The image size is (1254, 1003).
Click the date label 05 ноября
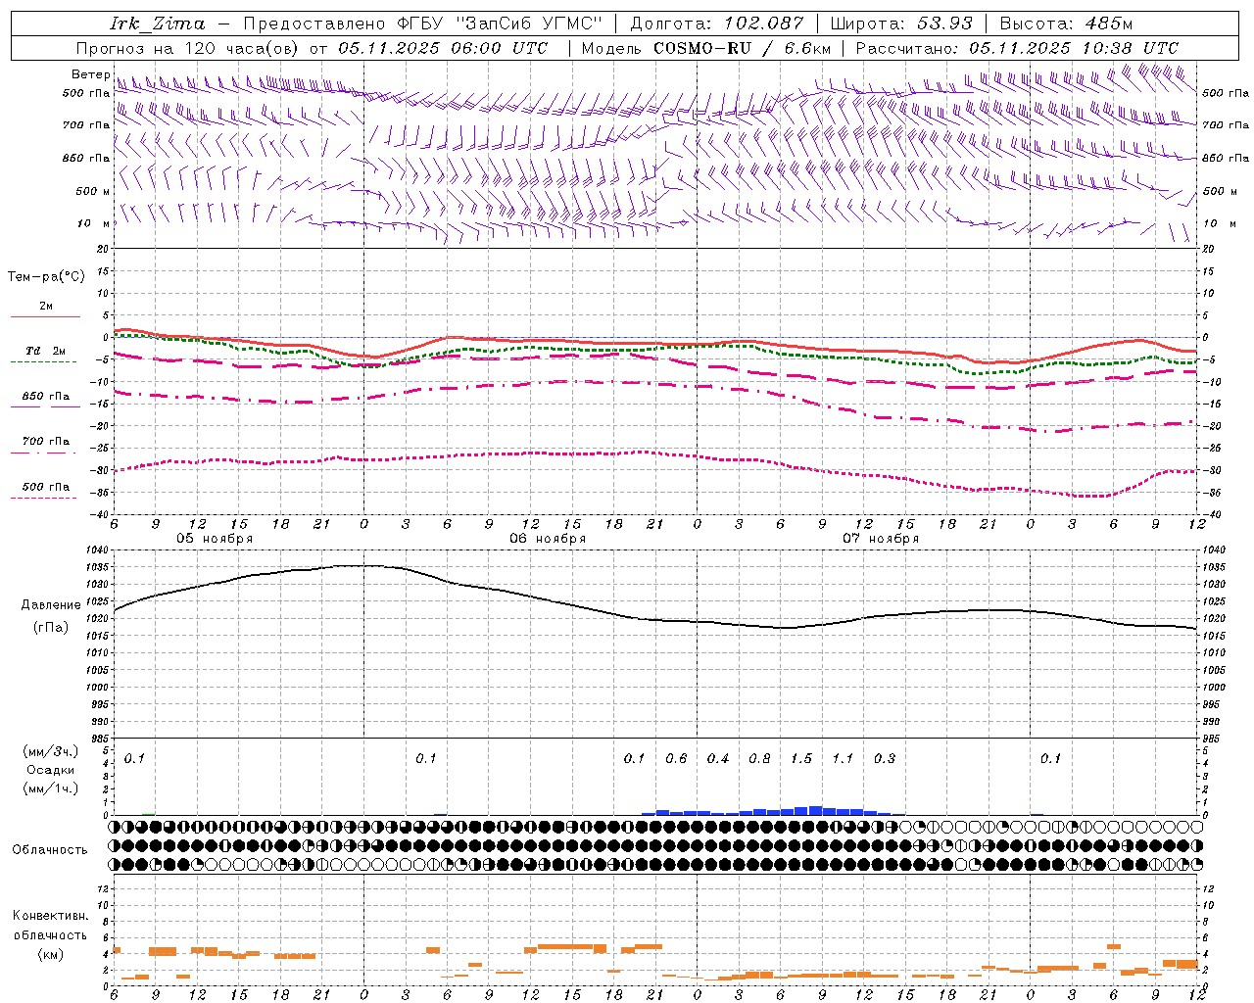click(215, 539)
